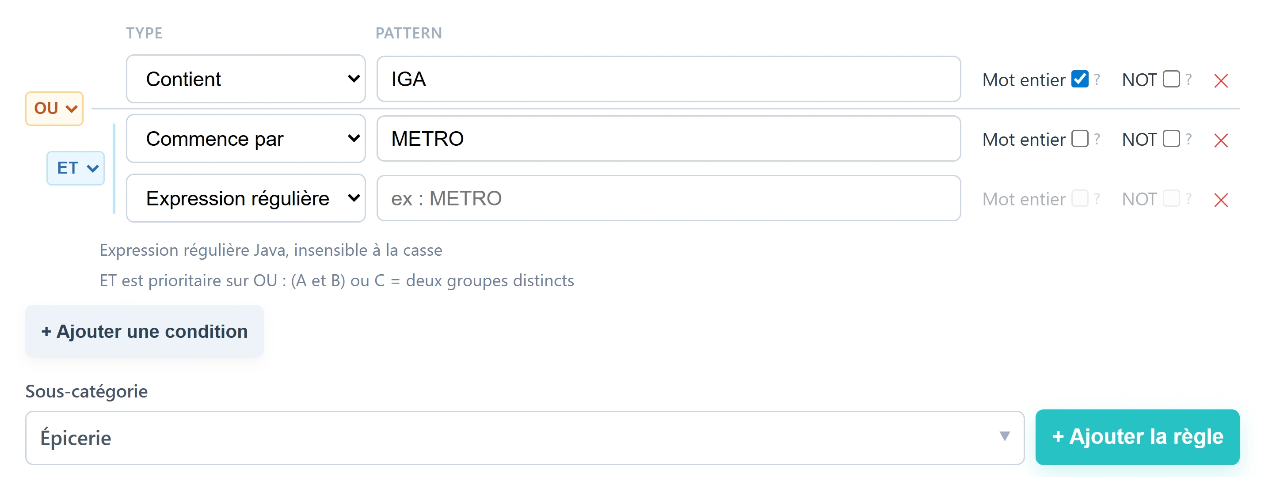Enable NOT on the Commence par row
This screenshot has width=1261, height=477.
(x=1170, y=138)
